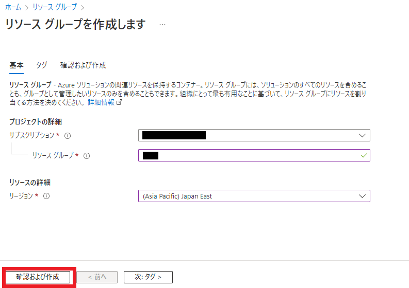Click chevron arrow of Japan East dropdown
Viewport: 409px width, 288px height.
[x=362, y=196]
